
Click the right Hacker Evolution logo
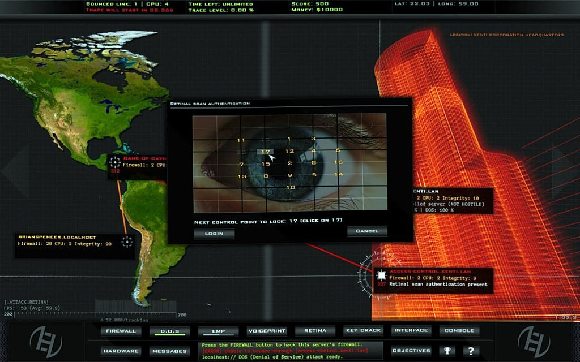pyautogui.click(x=534, y=341)
